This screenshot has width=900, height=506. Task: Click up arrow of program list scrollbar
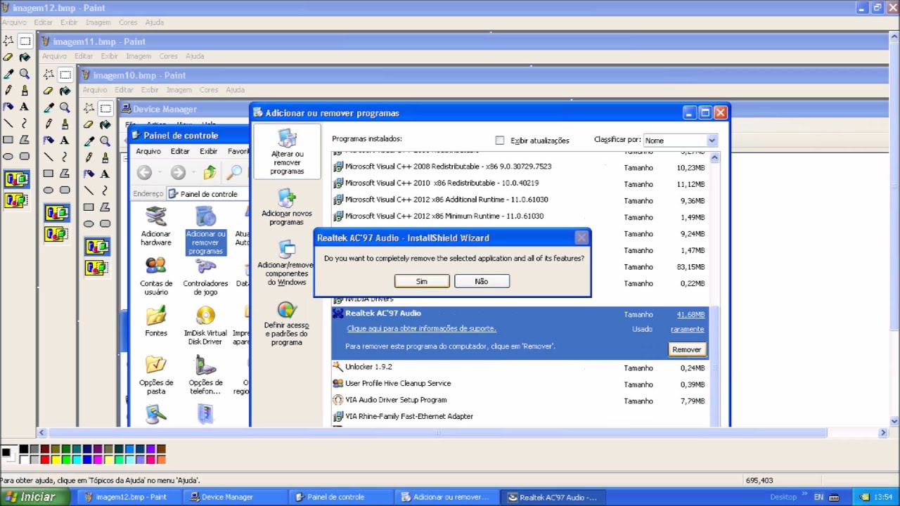pyautogui.click(x=714, y=157)
